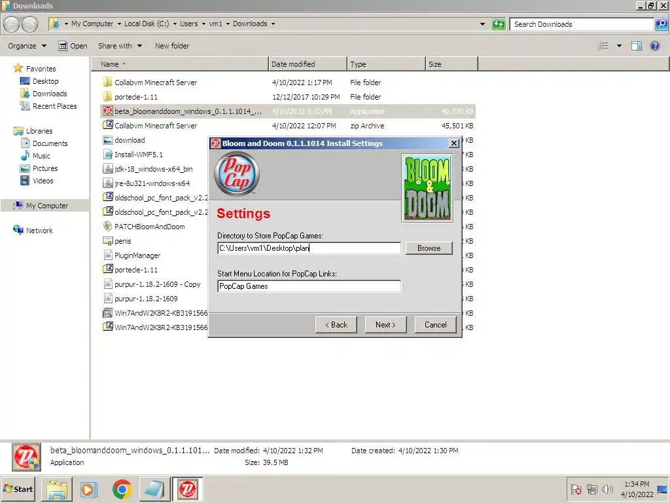Create a New folder
Image resolution: width=670 pixels, height=503 pixels.
click(x=172, y=46)
